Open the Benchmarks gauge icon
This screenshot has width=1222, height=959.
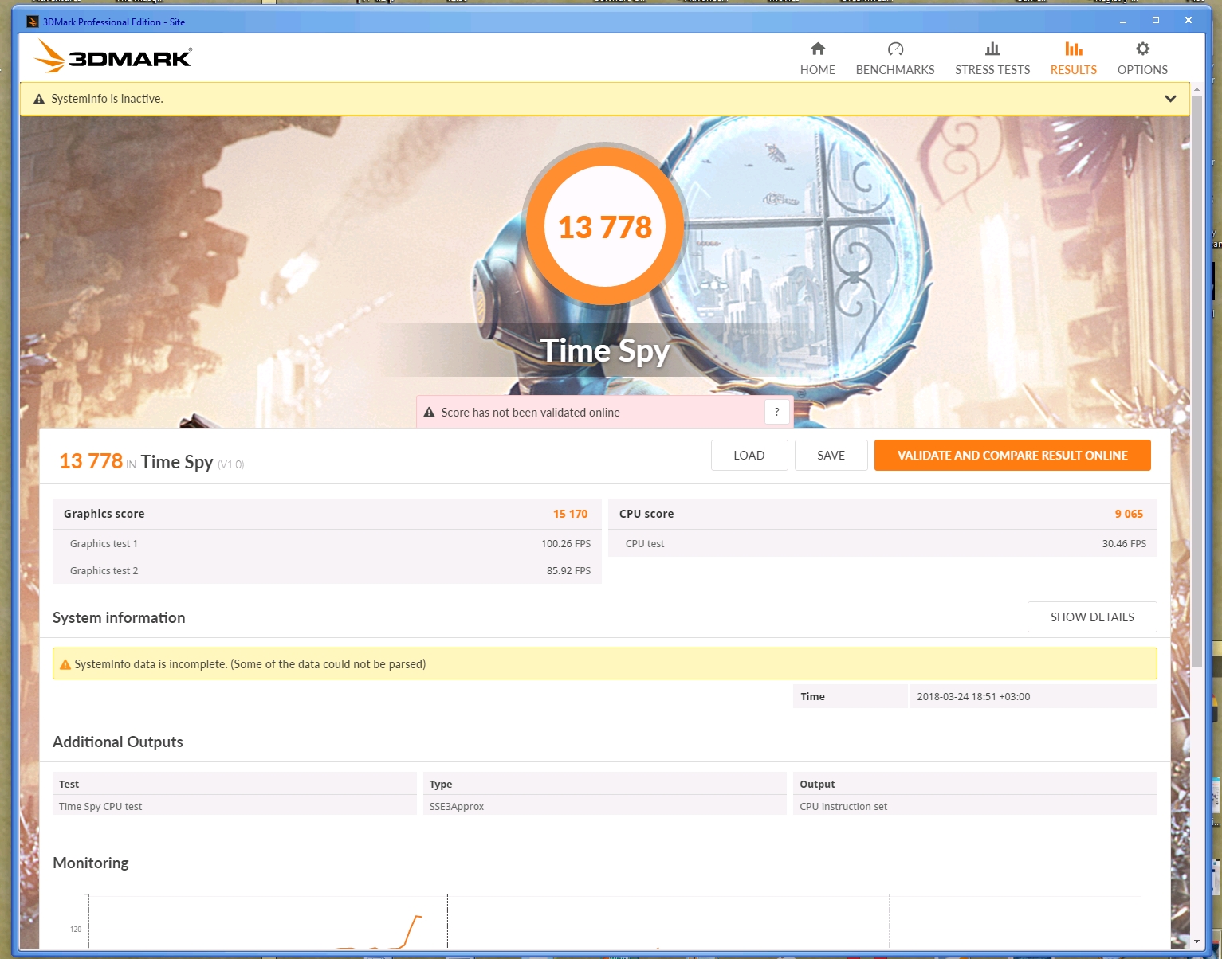click(x=895, y=49)
